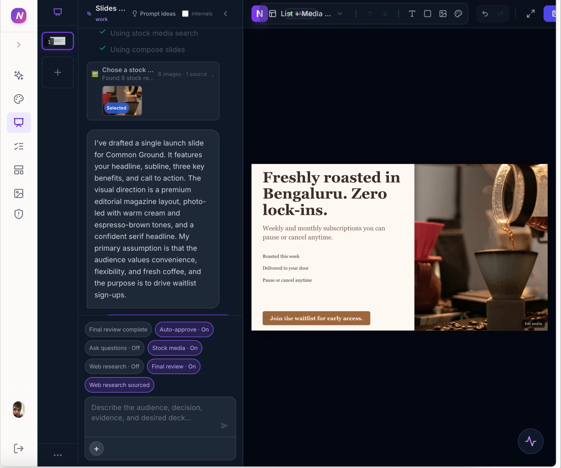The image size is (561, 468).
Task: Open the checklist tasks sidebar icon
Action: [x=19, y=146]
